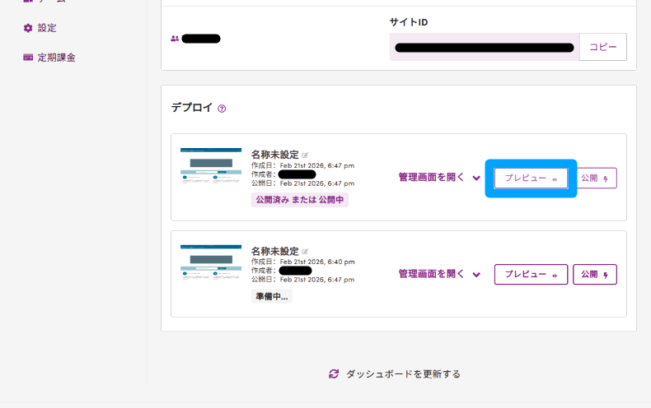651x408 pixels.
Task: Click 管理画面を開く for 準備中 deploy
Action: pos(431,274)
